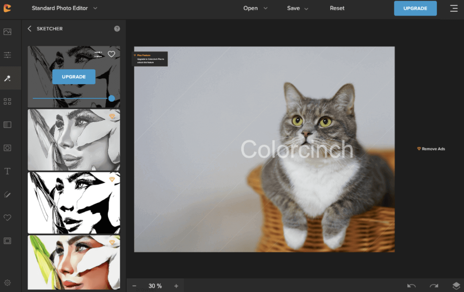Screen dimensions: 464x292
Task: Expand the Save menu dropdown
Action: pyautogui.click(x=298, y=8)
